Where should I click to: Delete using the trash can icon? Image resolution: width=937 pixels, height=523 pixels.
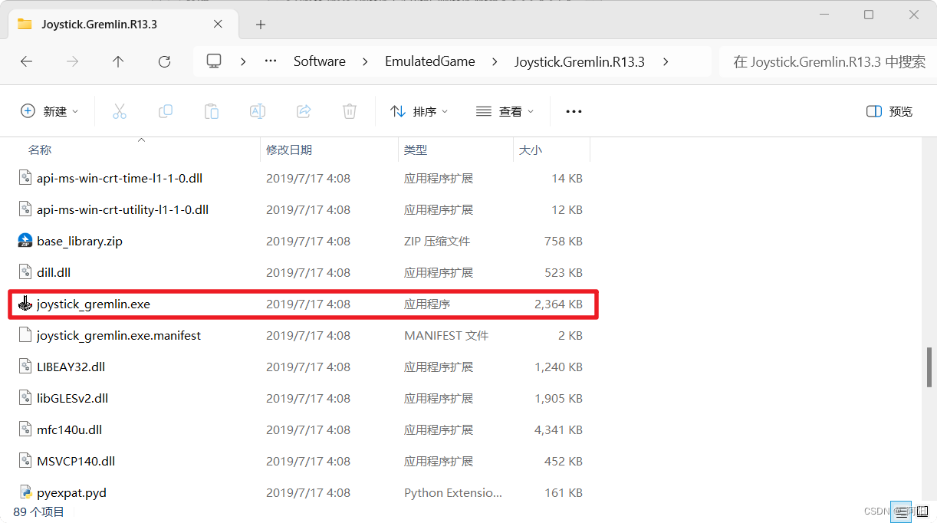(x=350, y=111)
